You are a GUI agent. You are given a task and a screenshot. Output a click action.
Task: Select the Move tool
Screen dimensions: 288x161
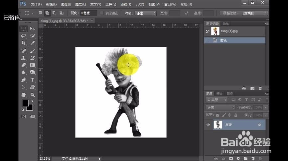33,29
